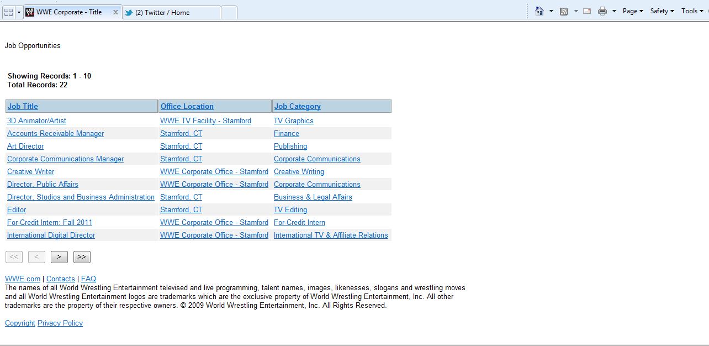Viewport: 709px width, 346px height.
Task: Open the Tools menu
Action: (x=692, y=11)
